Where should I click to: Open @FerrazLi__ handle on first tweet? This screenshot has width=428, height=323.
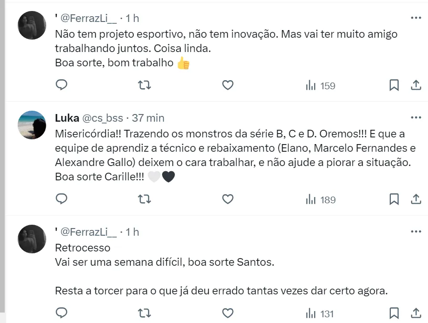click(89, 18)
